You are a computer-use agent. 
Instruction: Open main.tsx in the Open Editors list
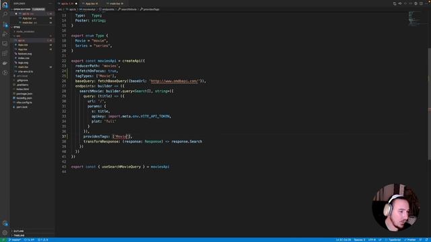click(x=32, y=22)
